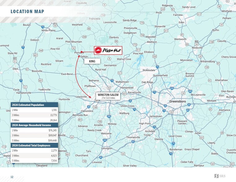236x182 pixels.
Task: Click the Location Map page title
Action: click(27, 12)
